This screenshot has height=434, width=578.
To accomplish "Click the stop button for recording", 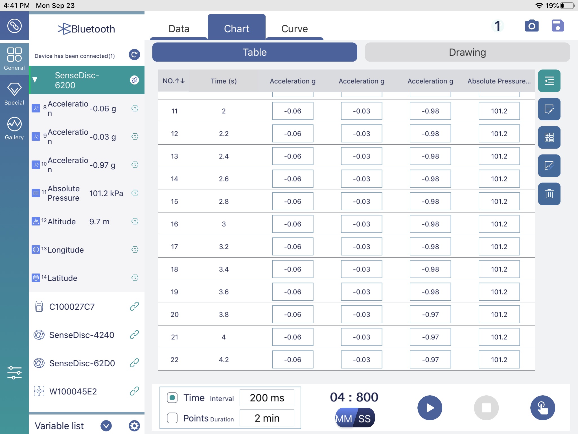I will pyautogui.click(x=486, y=407).
